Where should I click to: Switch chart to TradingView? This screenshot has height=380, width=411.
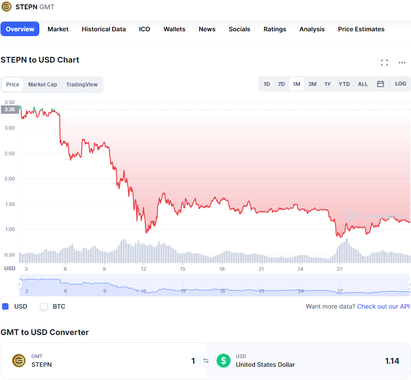tap(82, 85)
